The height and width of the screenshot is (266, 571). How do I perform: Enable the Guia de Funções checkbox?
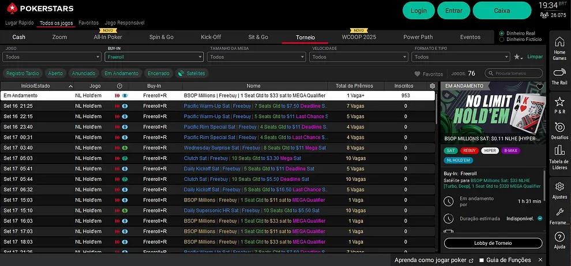click(482, 260)
